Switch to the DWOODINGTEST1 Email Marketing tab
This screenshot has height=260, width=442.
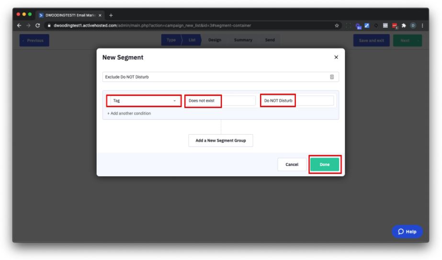(69, 15)
